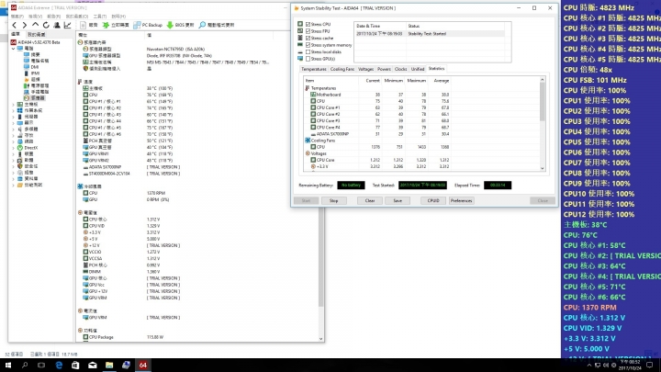Expand the Motherboard (主機板) tree node

pyautogui.click(x=13, y=104)
